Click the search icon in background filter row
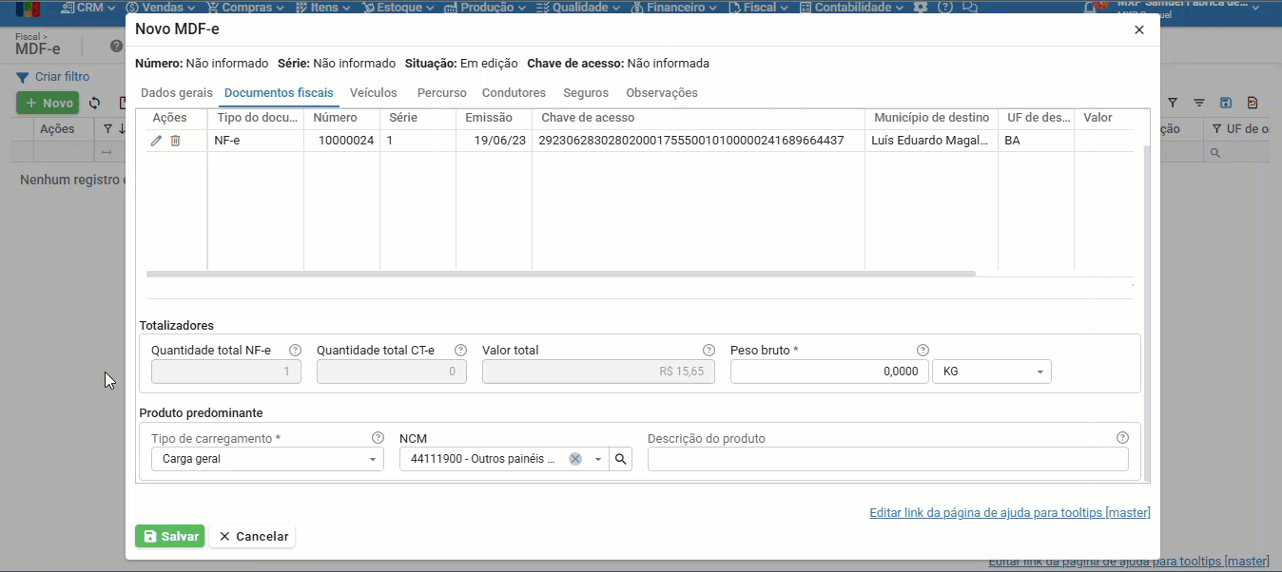Image resolution: width=1282 pixels, height=572 pixels. click(x=1214, y=152)
